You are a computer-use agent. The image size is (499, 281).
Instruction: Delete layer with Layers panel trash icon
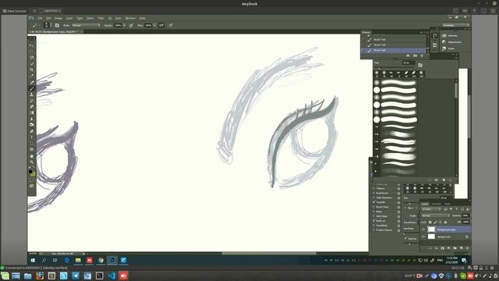tap(467, 248)
